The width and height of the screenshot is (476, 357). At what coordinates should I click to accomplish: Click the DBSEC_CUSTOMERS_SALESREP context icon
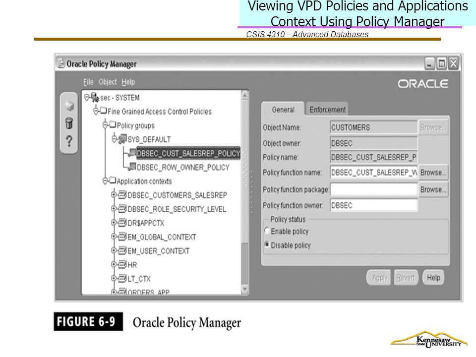click(x=122, y=194)
